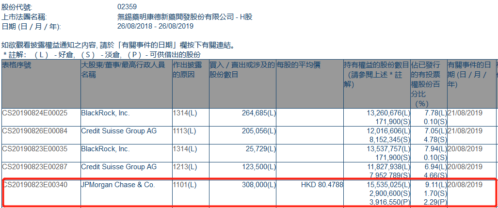Click the percentage 7.94(L)
The height and width of the screenshot is (208, 498).
click(x=436, y=149)
